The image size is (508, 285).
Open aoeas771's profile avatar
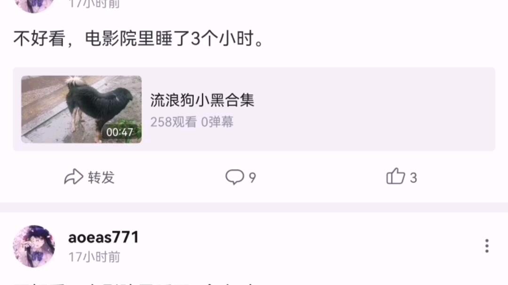pos(34,246)
